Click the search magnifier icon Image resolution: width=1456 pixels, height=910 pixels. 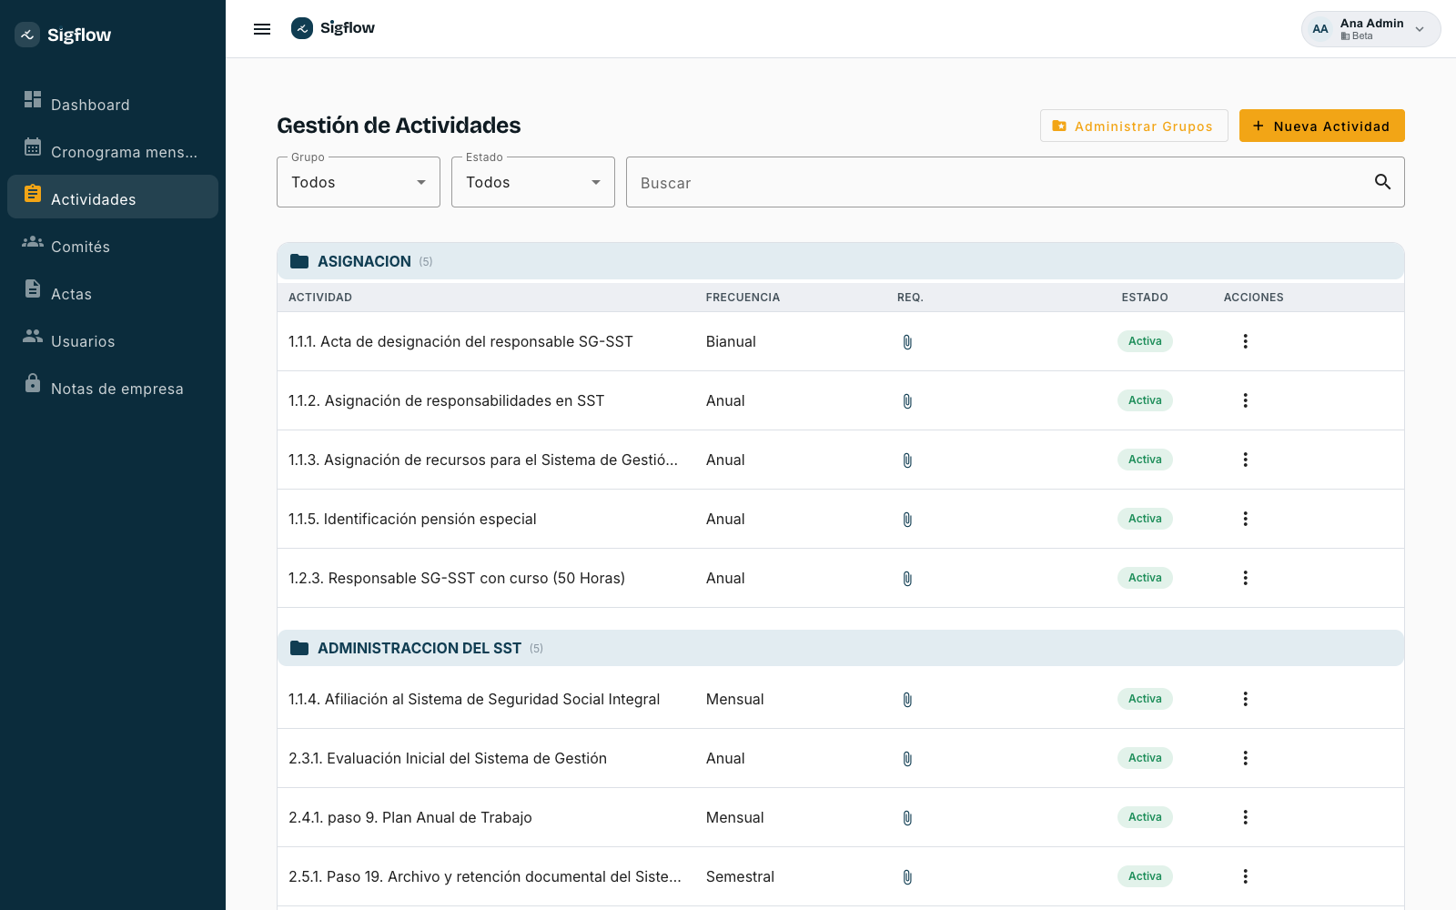pyautogui.click(x=1382, y=182)
